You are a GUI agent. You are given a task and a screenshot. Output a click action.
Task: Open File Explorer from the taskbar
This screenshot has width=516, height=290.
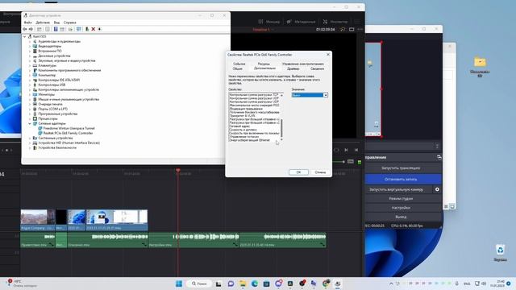[x=243, y=284]
